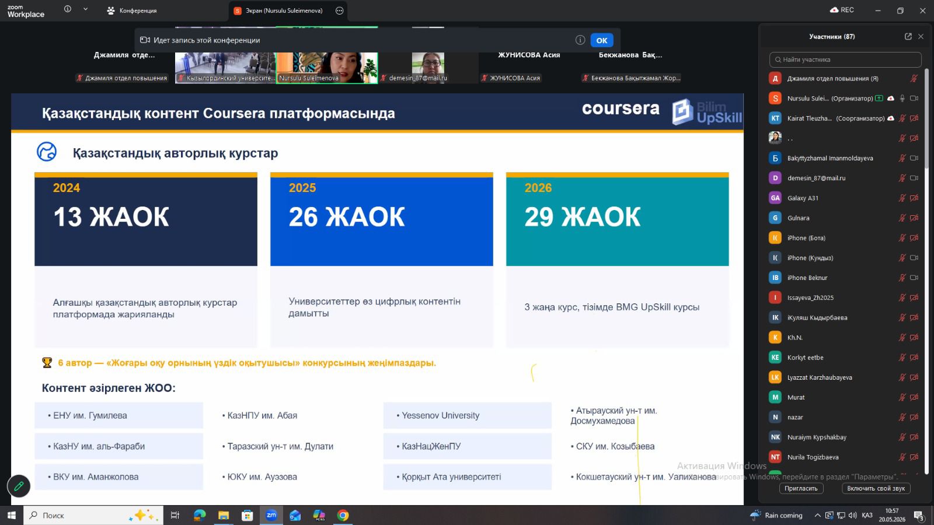This screenshot has height=525, width=934.
Task: Click the camera icon for Bakyttyzhamal Imanmoldayeva
Action: 914,158
